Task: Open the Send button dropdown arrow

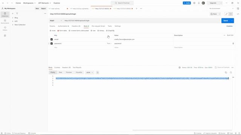Action: point(232,21)
